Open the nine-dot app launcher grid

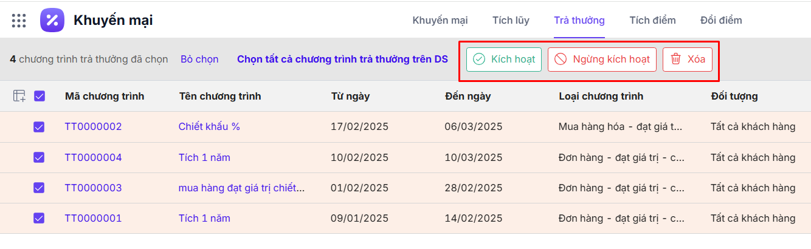pyautogui.click(x=19, y=21)
